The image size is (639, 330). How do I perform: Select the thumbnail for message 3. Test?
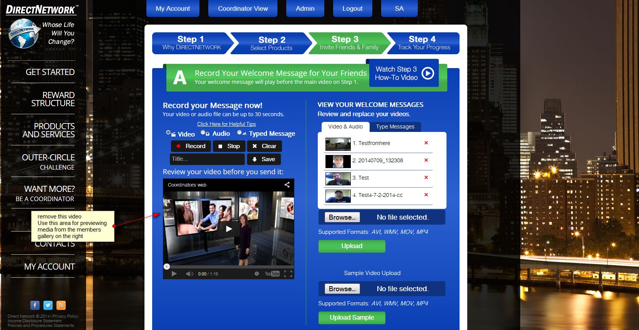(x=338, y=179)
